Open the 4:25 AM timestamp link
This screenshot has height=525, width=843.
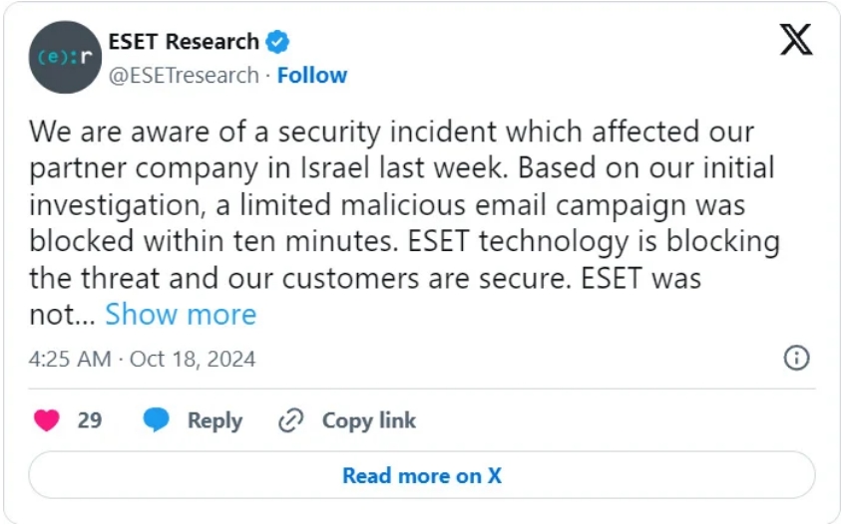[70, 359]
